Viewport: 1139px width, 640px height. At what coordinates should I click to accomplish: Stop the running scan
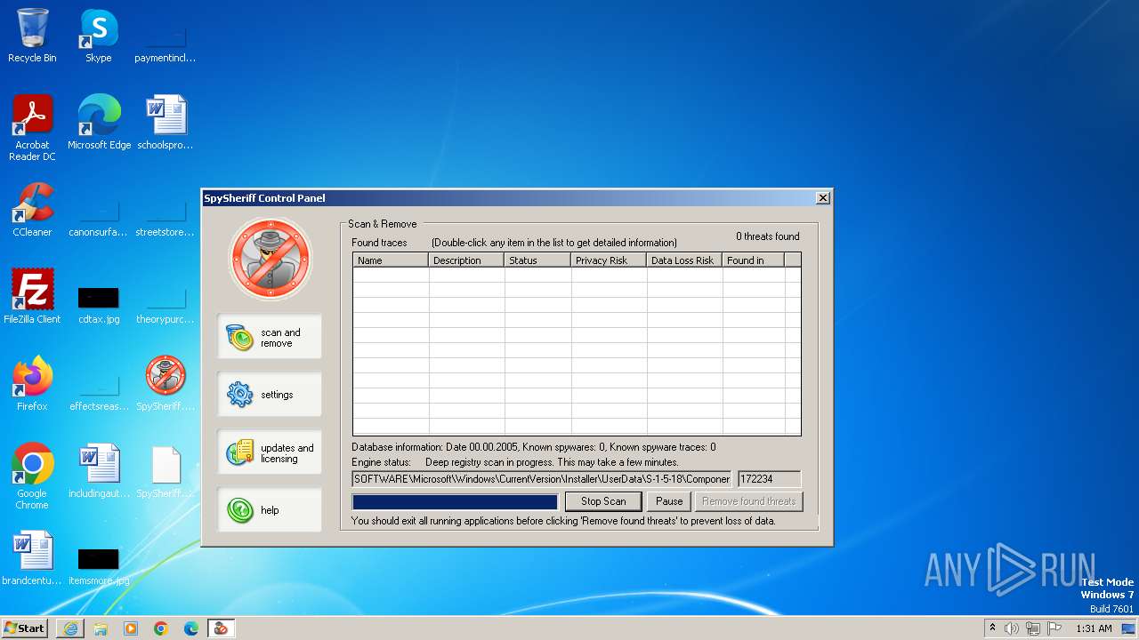[x=603, y=501]
